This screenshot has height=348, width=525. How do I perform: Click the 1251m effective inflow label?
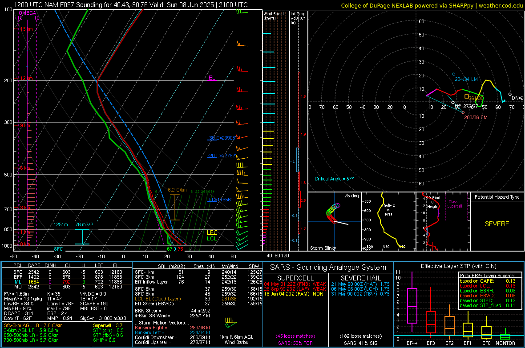coord(61,224)
